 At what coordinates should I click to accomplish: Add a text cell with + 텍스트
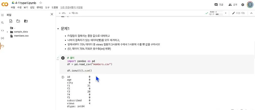pyautogui.click(x=73, y=13)
